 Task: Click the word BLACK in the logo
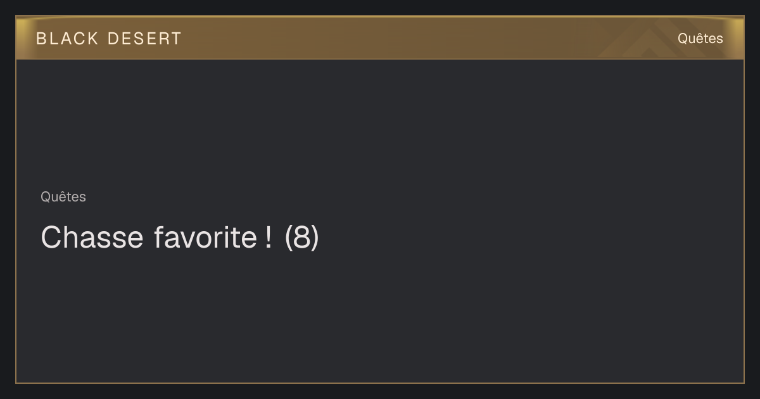click(x=68, y=39)
